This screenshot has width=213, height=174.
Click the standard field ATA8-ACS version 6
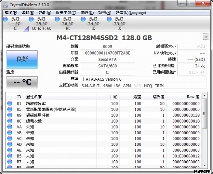click(x=143, y=79)
